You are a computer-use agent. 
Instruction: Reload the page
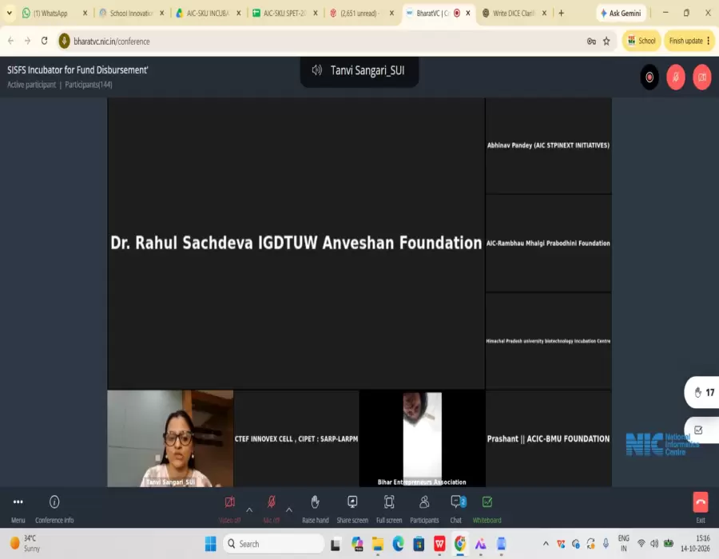[x=44, y=41]
